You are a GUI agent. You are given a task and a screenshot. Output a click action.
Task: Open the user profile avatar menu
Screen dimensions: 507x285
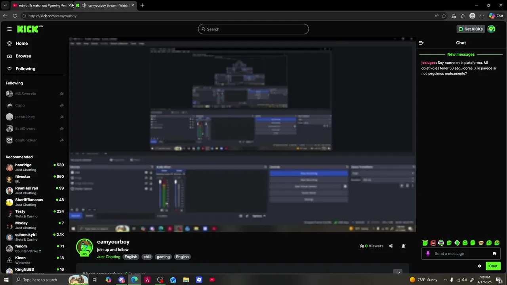(491, 29)
